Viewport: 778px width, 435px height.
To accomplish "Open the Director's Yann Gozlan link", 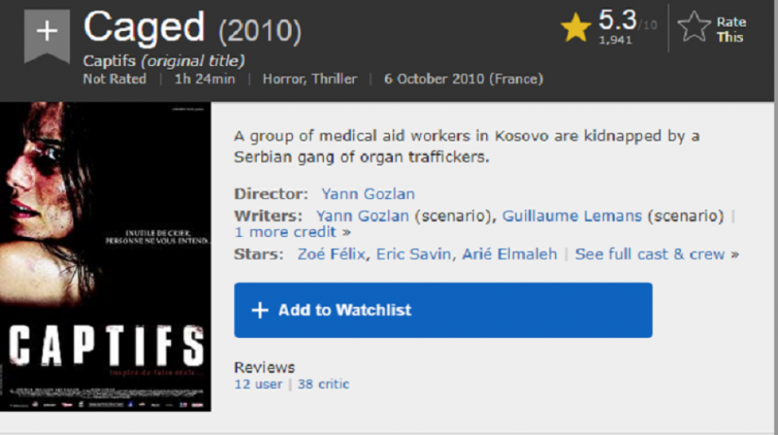I will pos(368,194).
